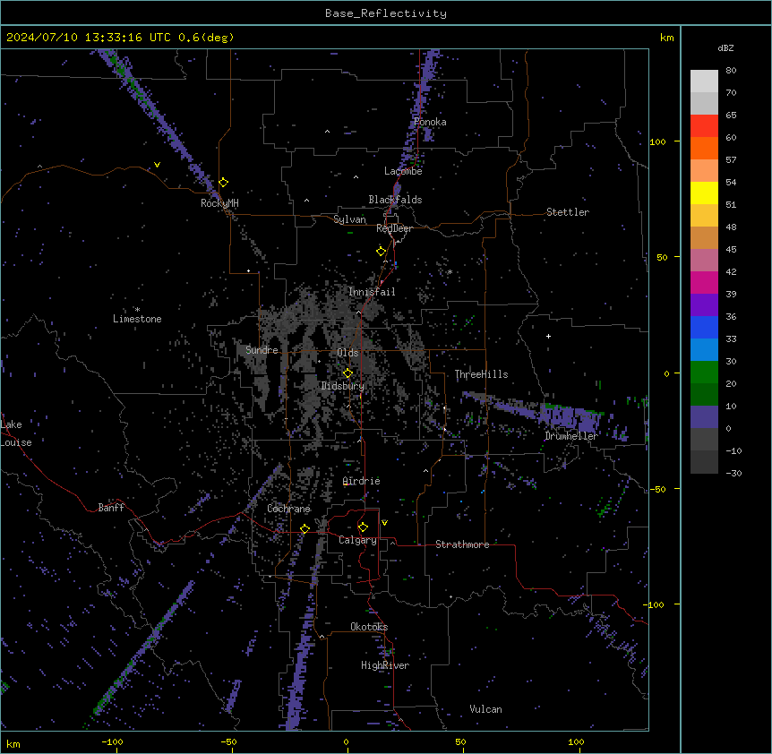Select the dusty pink 42-45 dBZ swatch
772x754 pixels.
(704, 261)
